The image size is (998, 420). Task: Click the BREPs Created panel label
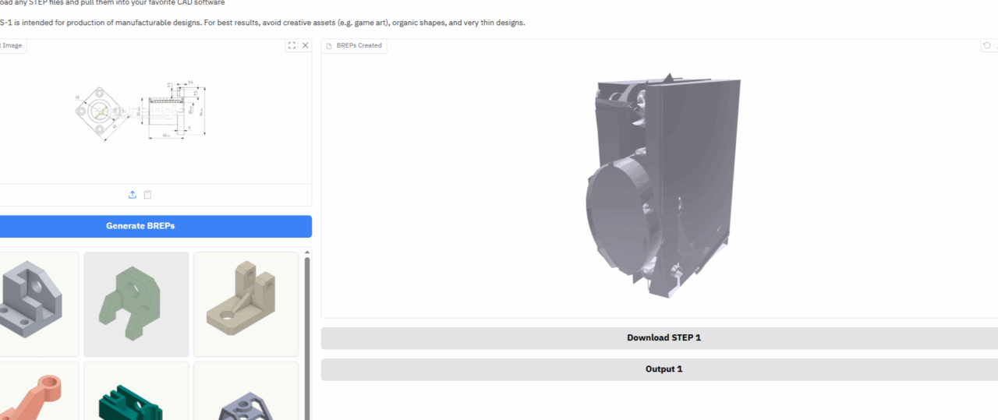[359, 46]
